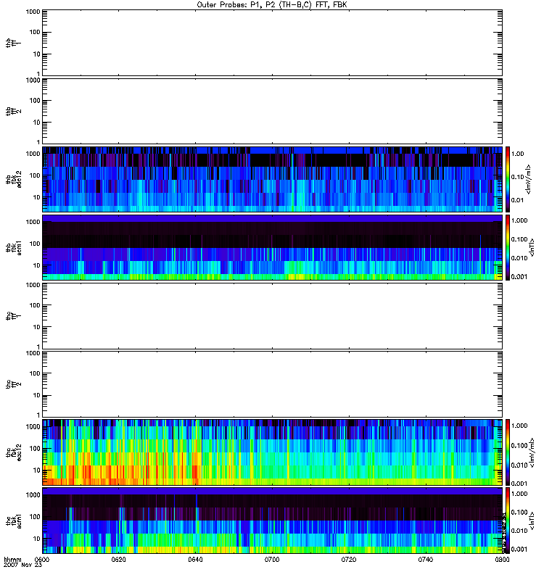Click the thc fbk edc12 spectrogram panel
Viewport: 544px width, 580px height.
[x=272, y=452]
